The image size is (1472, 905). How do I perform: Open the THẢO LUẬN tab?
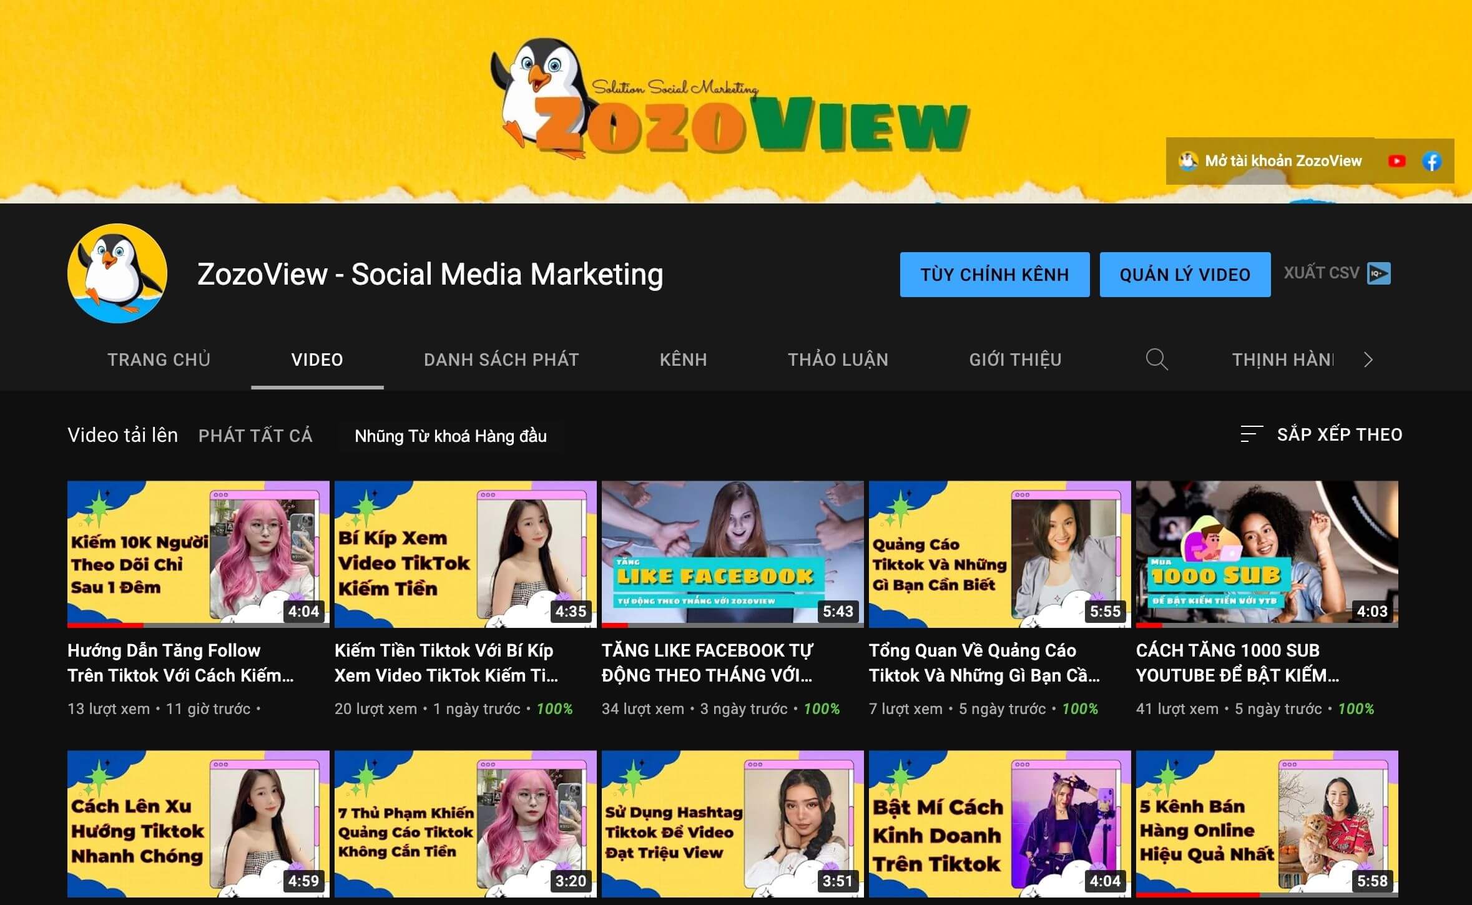[838, 360]
